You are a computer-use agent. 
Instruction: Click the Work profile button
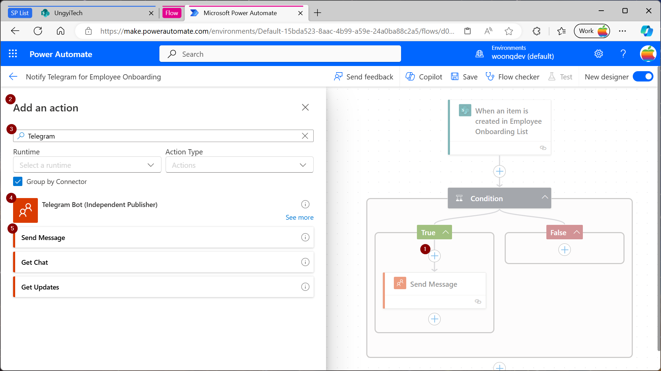coord(592,31)
